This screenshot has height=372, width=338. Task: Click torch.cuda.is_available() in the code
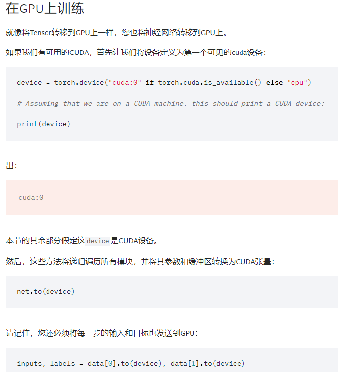click(x=210, y=83)
